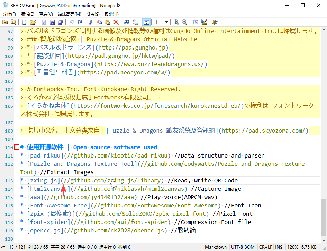Image resolution: width=327 pixels, height=251 pixels.
Task: Cut selection with the scissors icon
Action: pyautogui.click(x=91, y=22)
